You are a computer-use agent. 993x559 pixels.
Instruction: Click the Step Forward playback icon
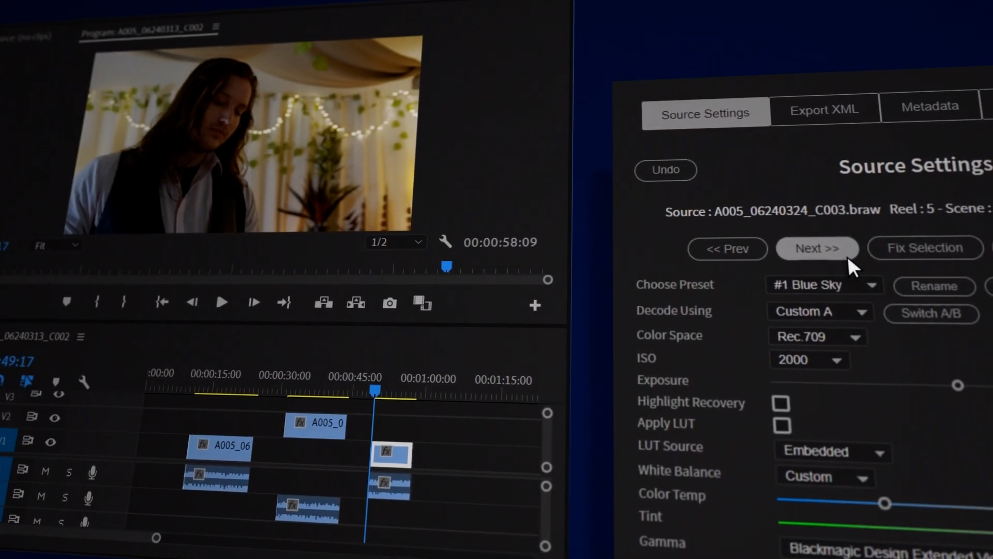point(253,302)
